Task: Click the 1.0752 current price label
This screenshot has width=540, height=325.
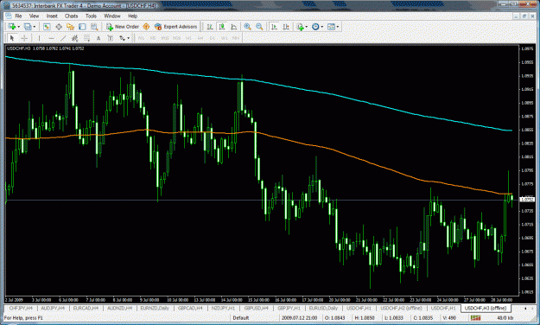Action: click(527, 200)
